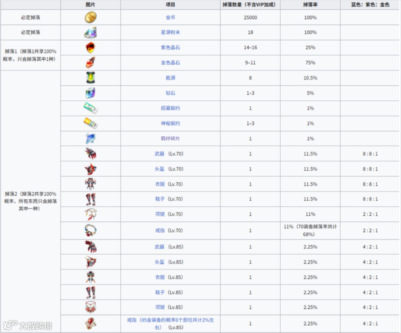Open the 能源 link
Image resolution: width=401 pixels, height=333 pixels.
tap(170, 78)
